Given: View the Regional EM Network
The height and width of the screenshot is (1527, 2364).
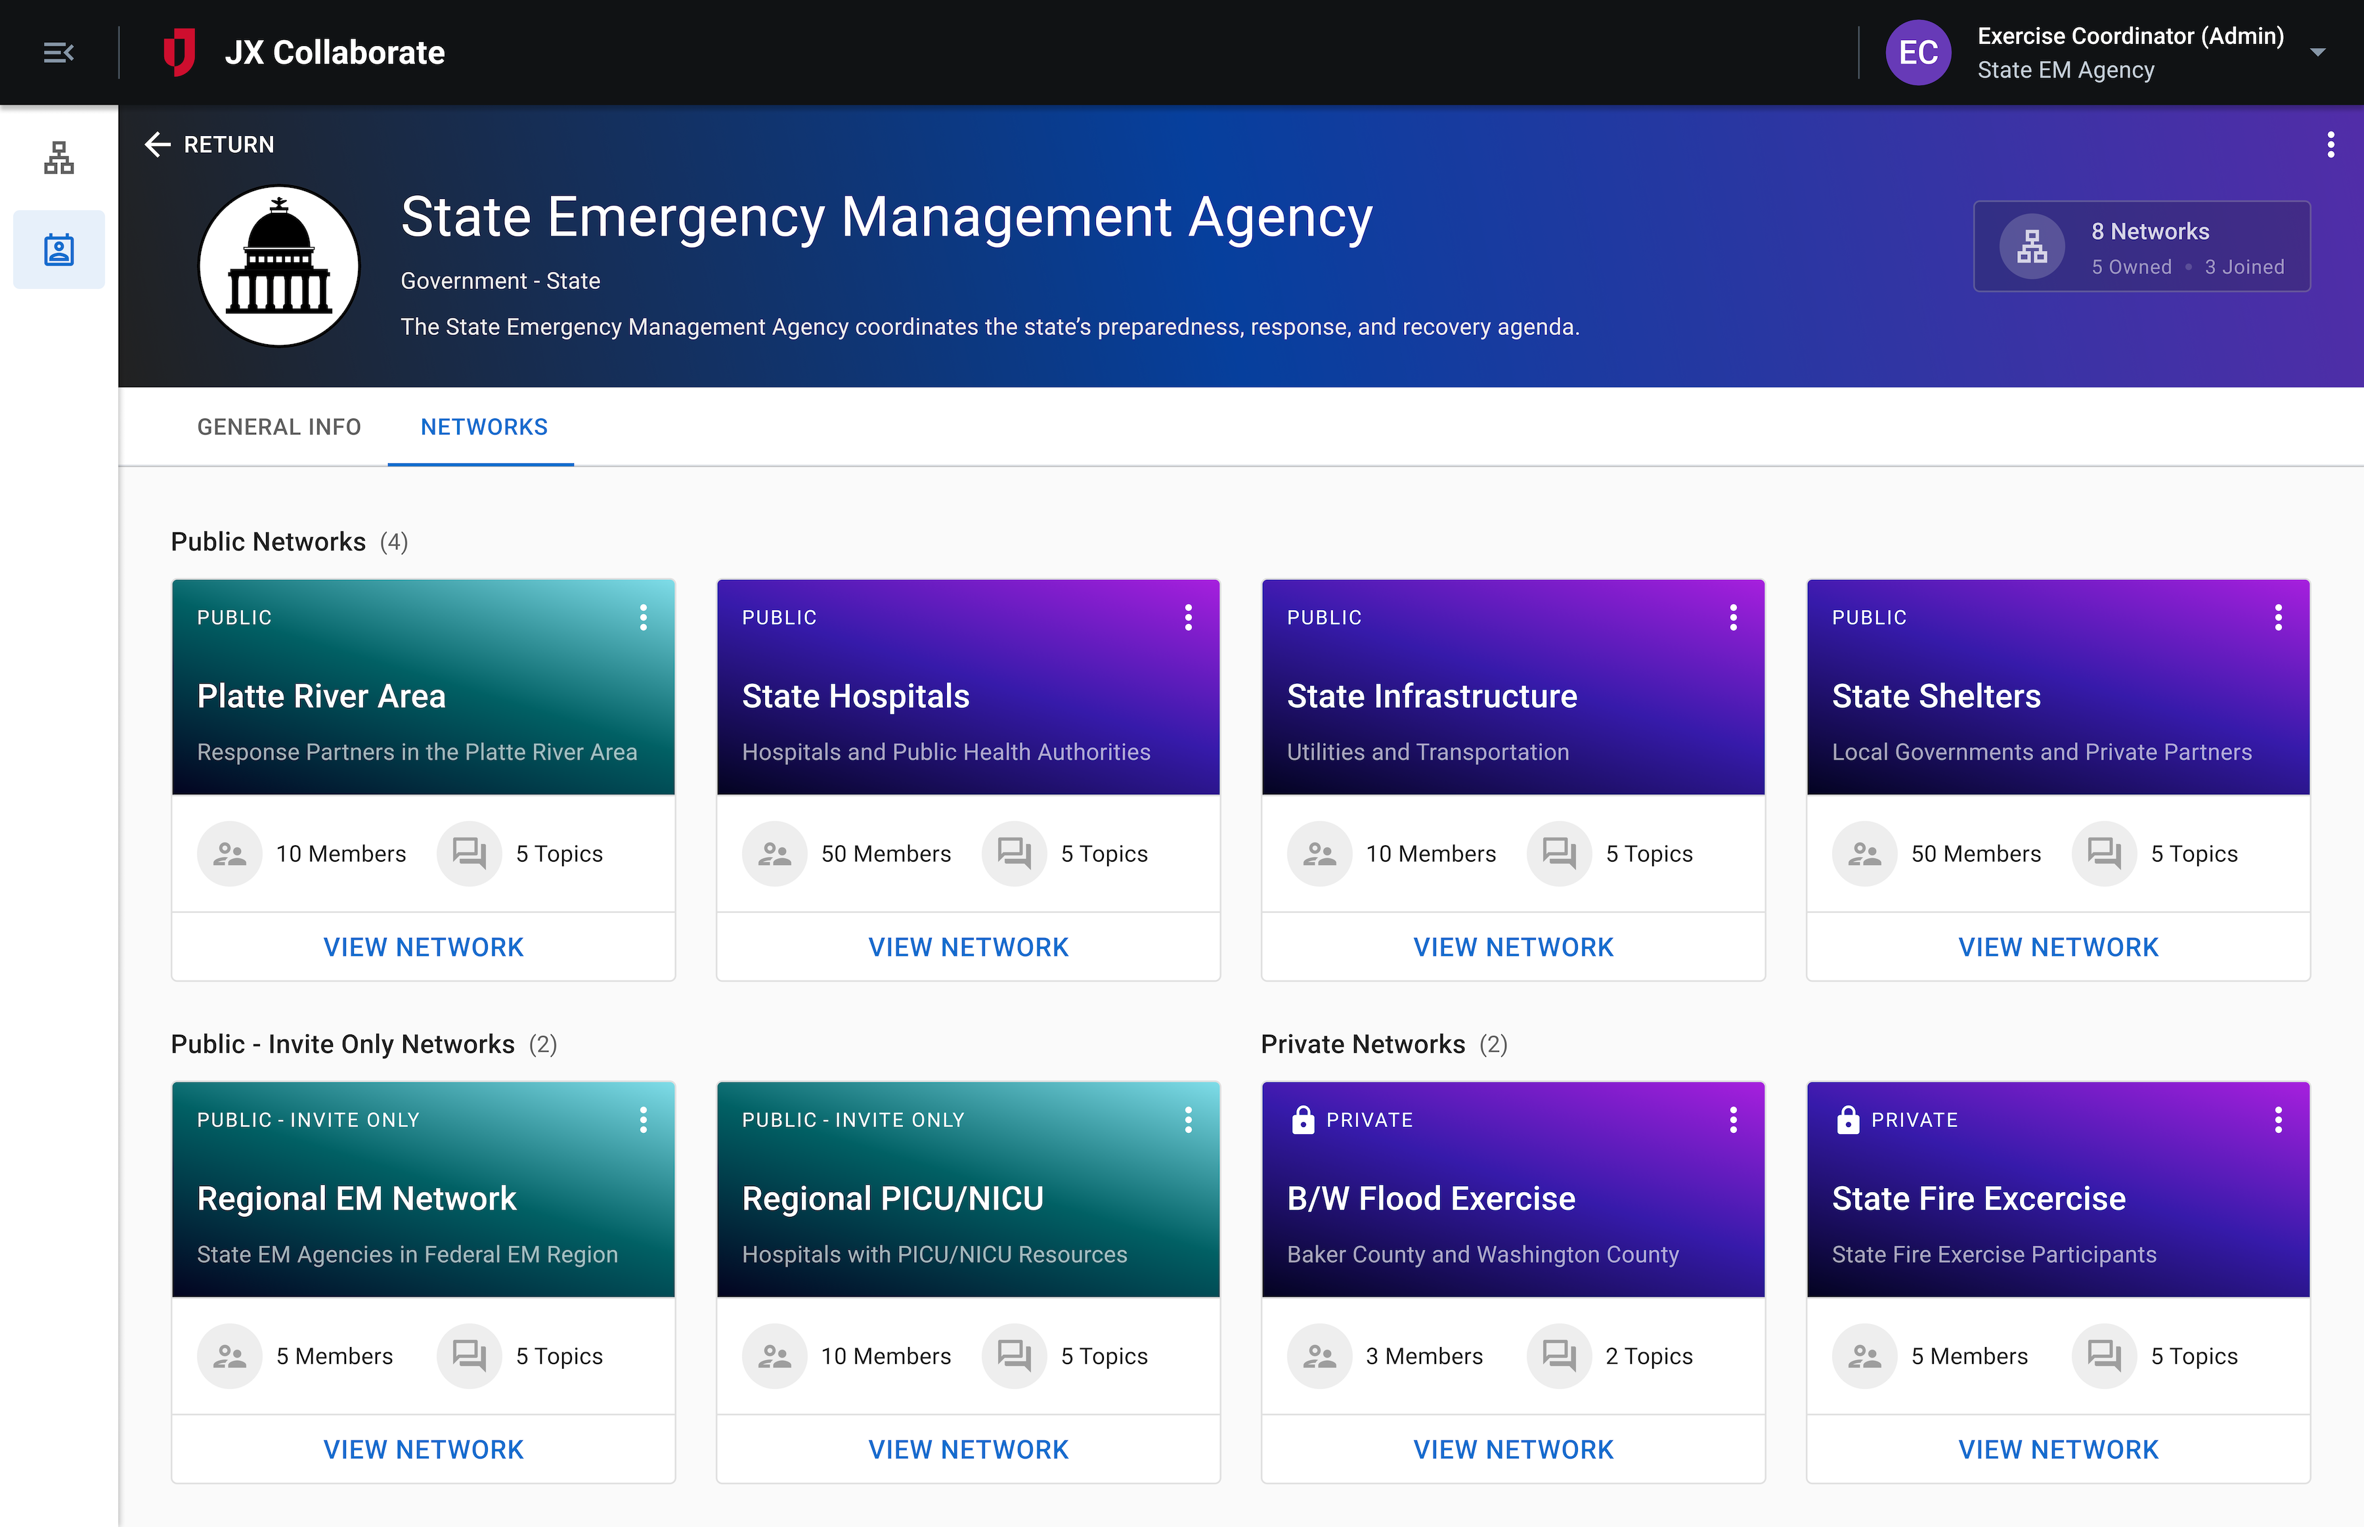Looking at the screenshot, I should point(424,1450).
